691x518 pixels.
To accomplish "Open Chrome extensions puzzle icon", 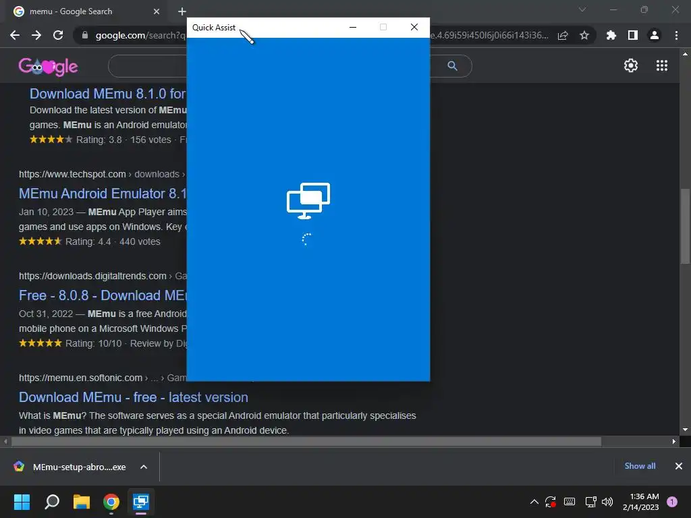I will point(611,35).
